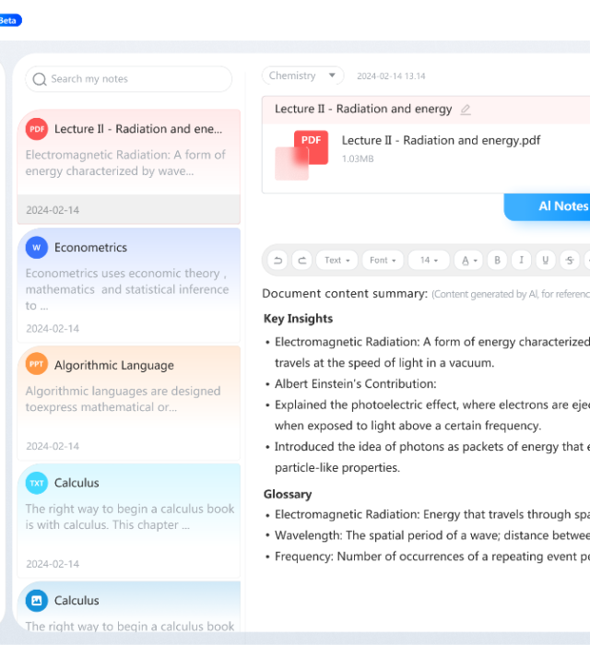Open the Text style dropdown

[337, 261]
